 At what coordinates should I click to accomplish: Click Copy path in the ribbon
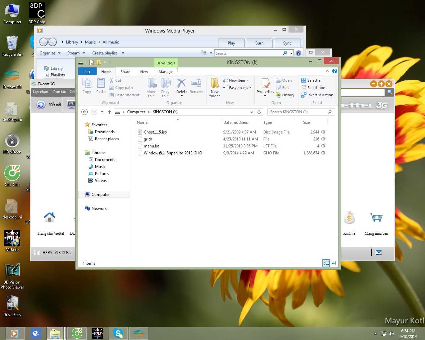click(121, 88)
